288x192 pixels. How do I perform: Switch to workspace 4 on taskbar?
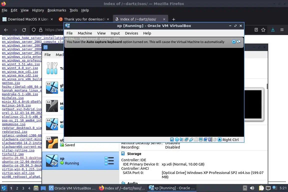pyautogui.click(x=29, y=188)
